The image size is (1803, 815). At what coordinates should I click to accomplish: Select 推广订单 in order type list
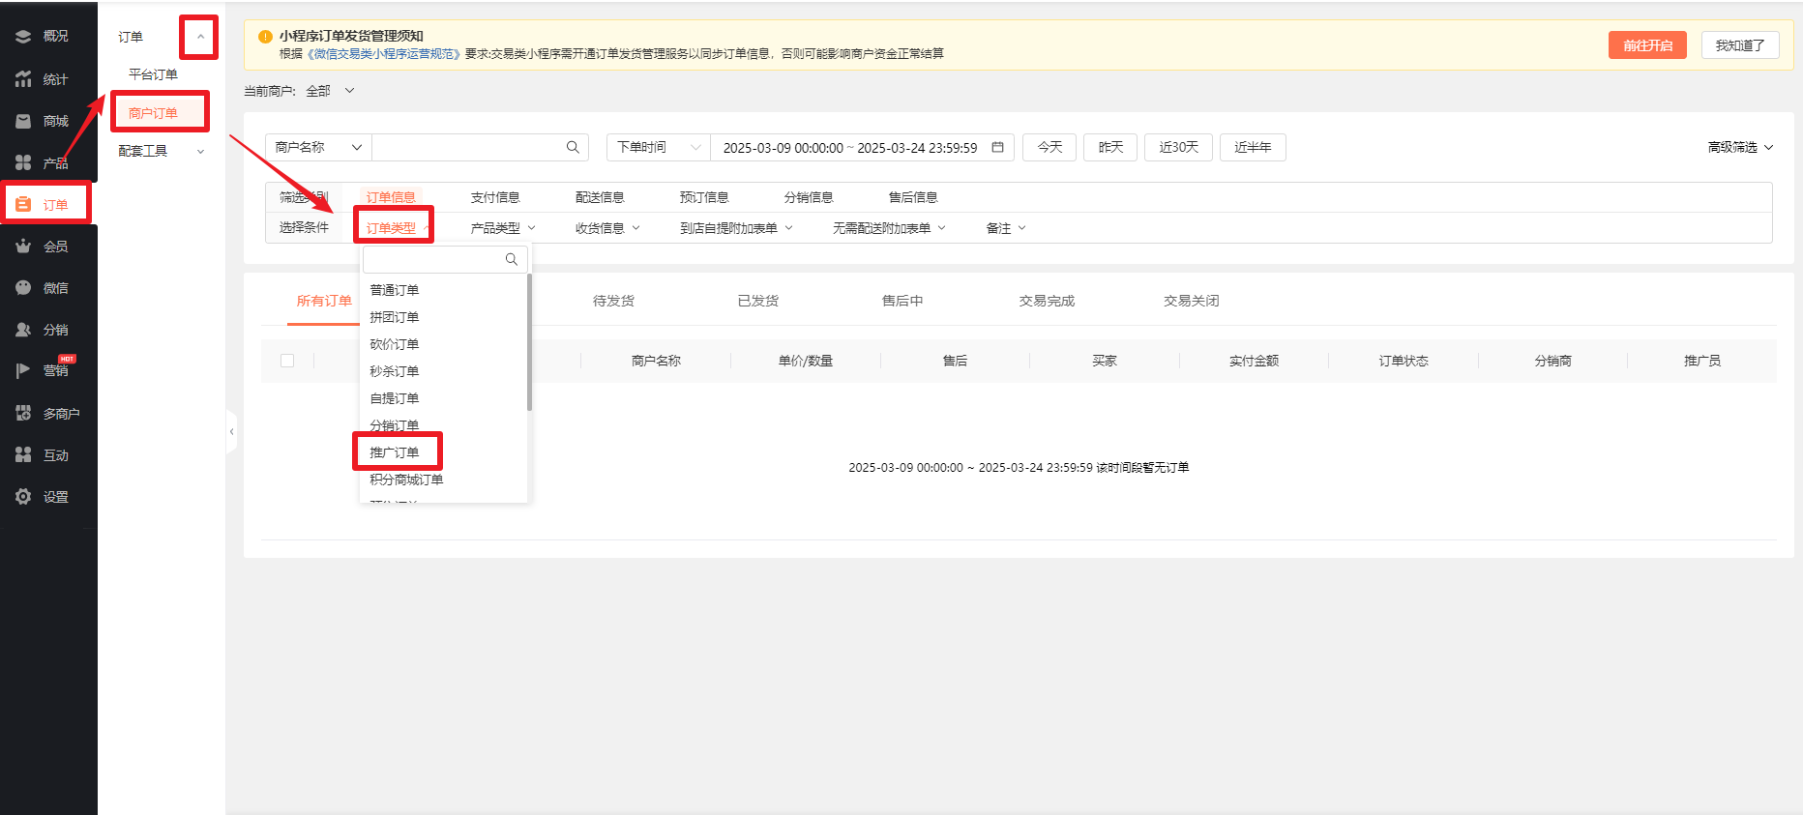point(395,452)
